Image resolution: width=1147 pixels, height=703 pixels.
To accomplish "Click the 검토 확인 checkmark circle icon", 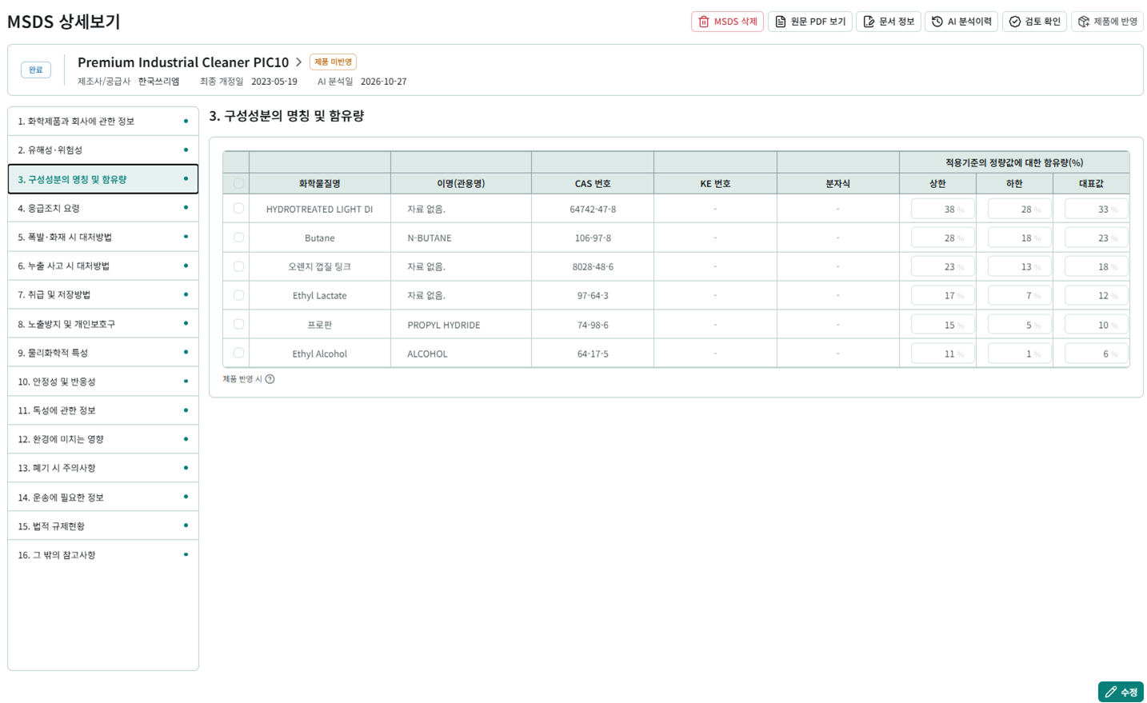I will pyautogui.click(x=1014, y=22).
